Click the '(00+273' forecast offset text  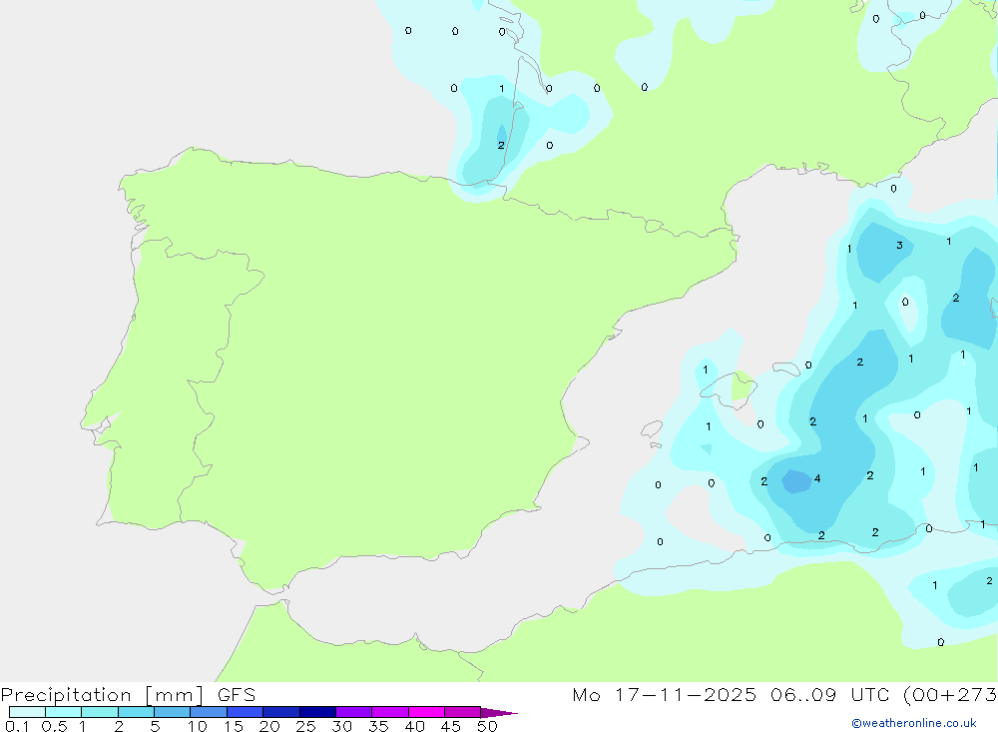[x=950, y=695]
